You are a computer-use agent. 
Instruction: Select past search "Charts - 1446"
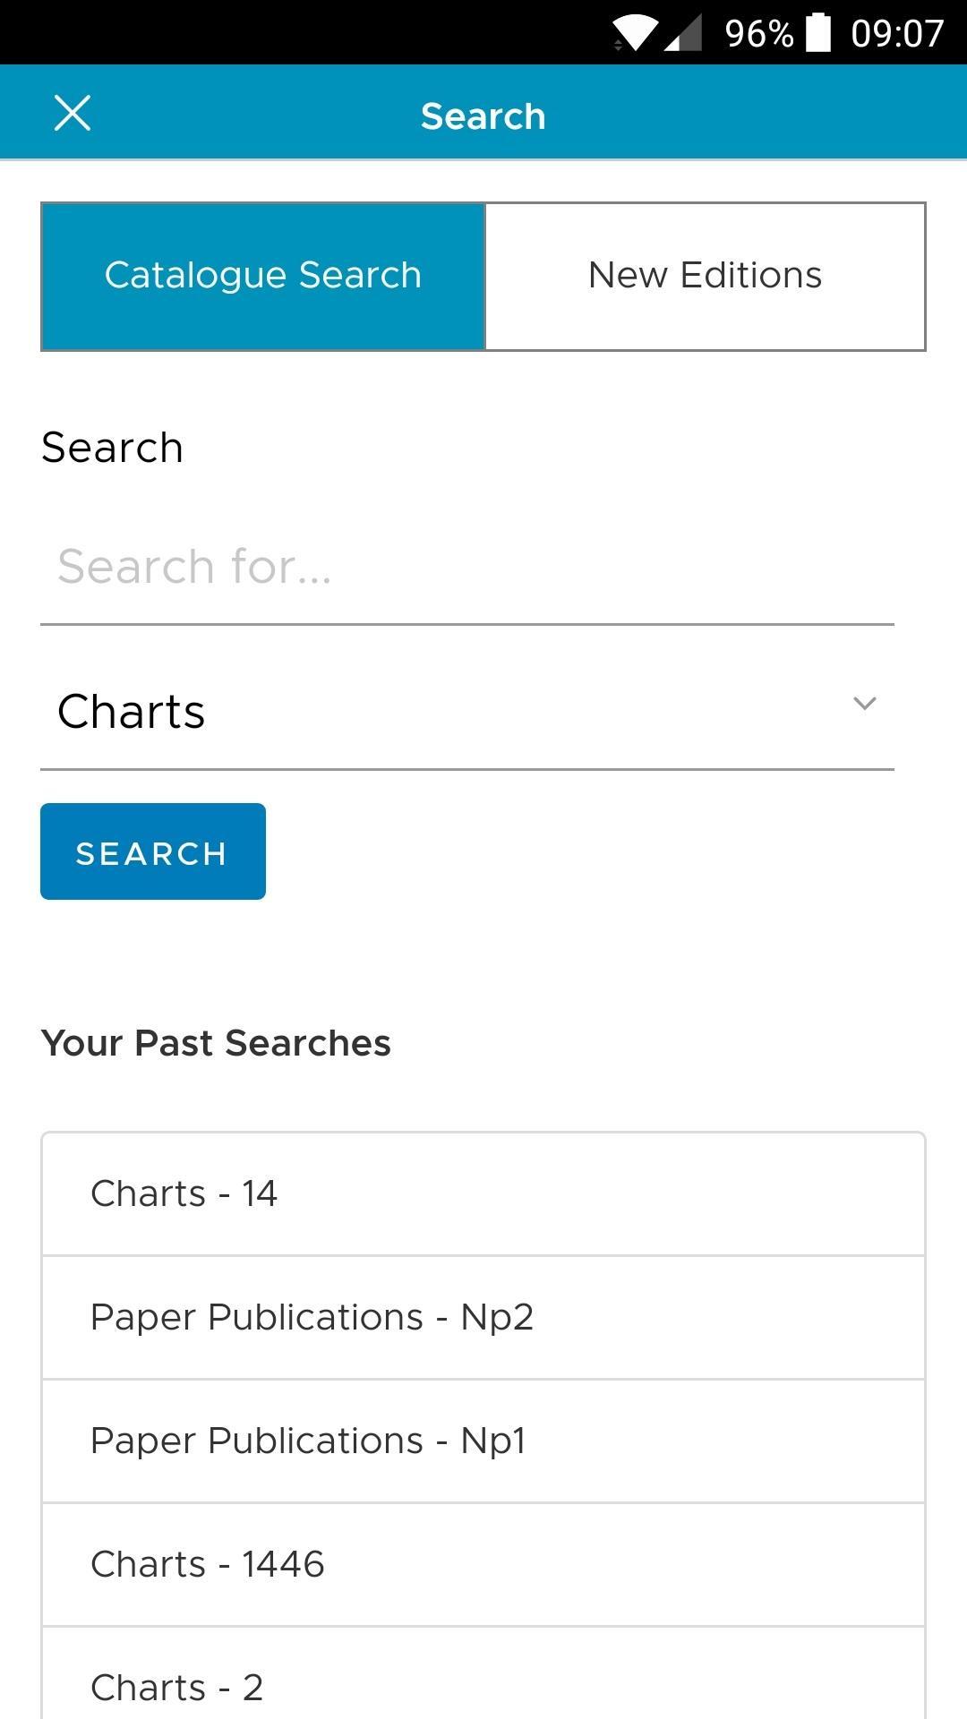483,1565
